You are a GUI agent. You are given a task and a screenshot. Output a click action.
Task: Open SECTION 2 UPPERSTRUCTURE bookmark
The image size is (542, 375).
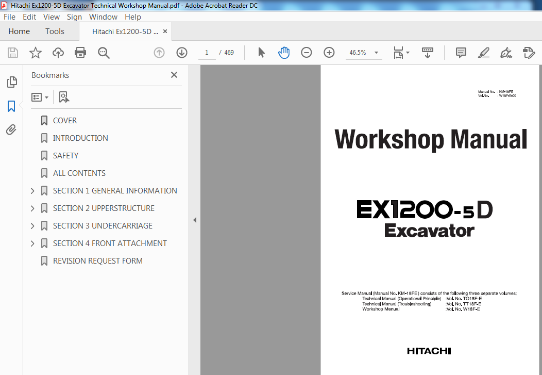point(104,208)
